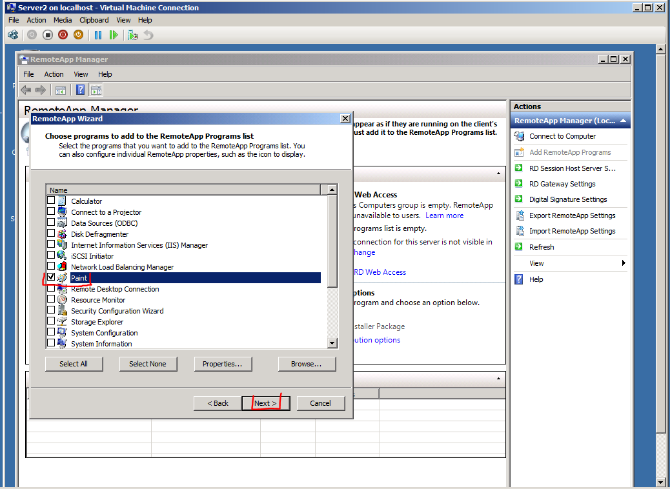Open the Media menu of VM Connection

63,20
